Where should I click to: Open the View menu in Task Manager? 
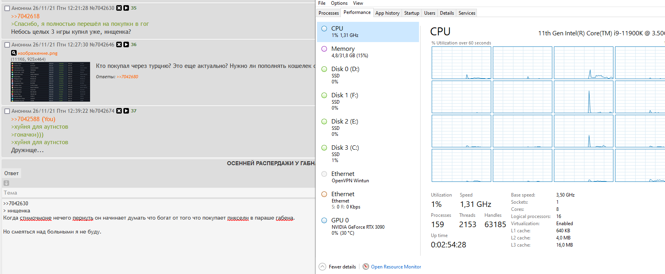tap(358, 3)
